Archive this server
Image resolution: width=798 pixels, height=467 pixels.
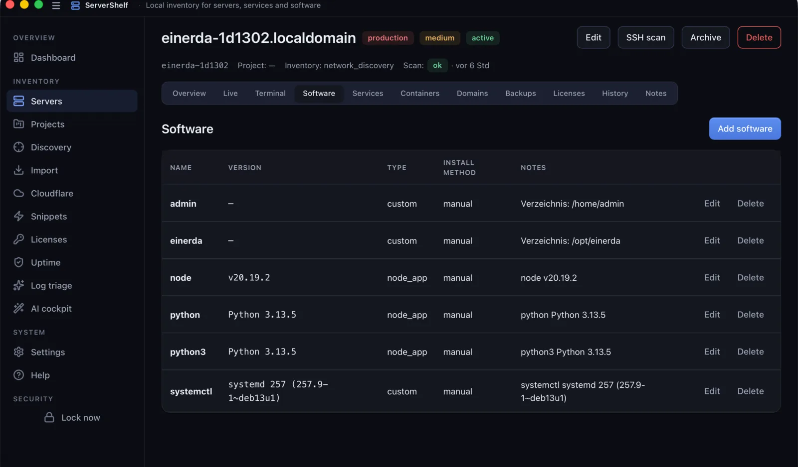(x=706, y=37)
